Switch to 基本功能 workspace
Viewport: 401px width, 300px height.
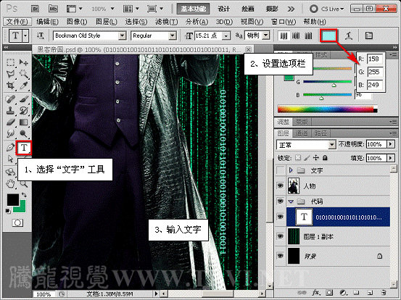click(x=194, y=9)
